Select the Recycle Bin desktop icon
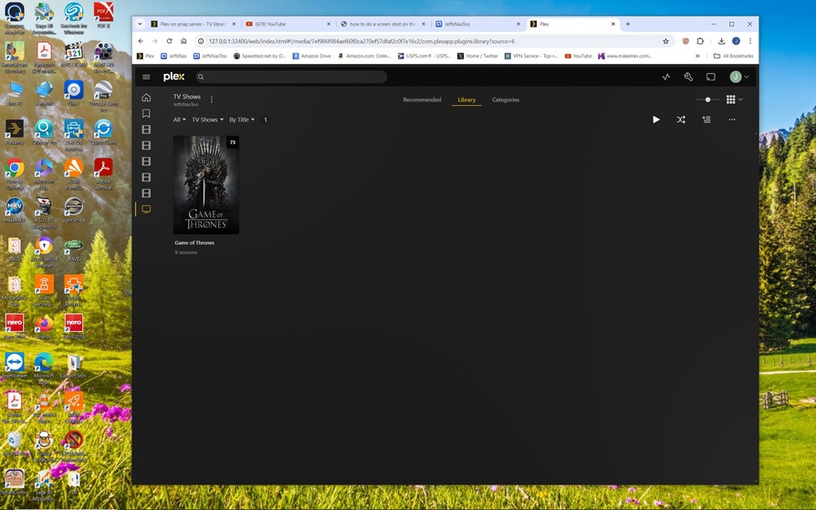The width and height of the screenshot is (816, 510). click(x=15, y=443)
